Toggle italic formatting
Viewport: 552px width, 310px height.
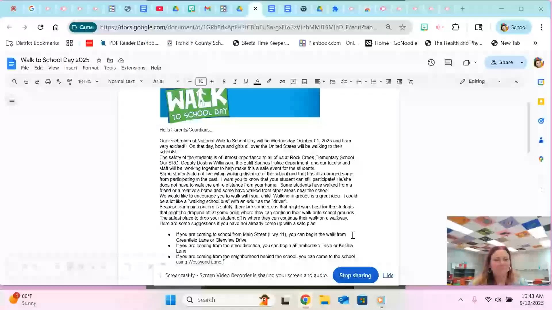point(235,82)
